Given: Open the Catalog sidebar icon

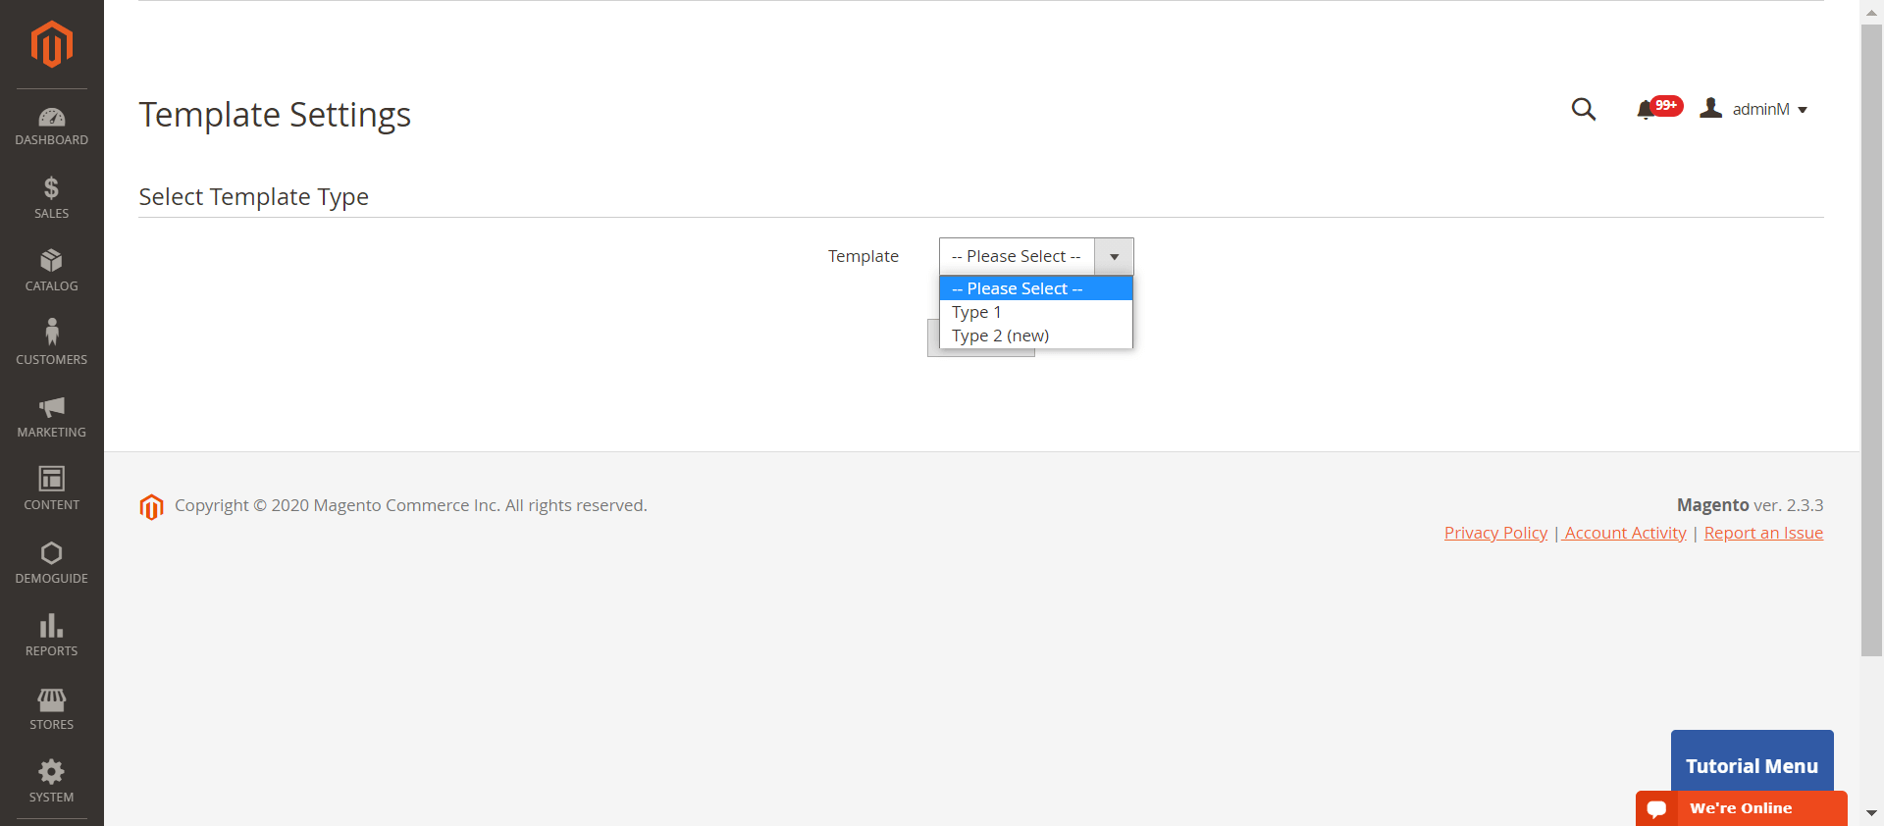Looking at the screenshot, I should (x=51, y=261).
